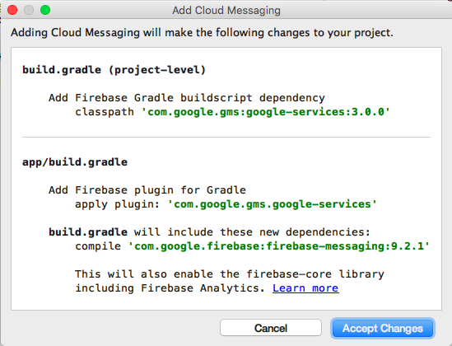Click 'will include these new dependencies' line
The width and height of the screenshot is (452, 346).
(209, 232)
